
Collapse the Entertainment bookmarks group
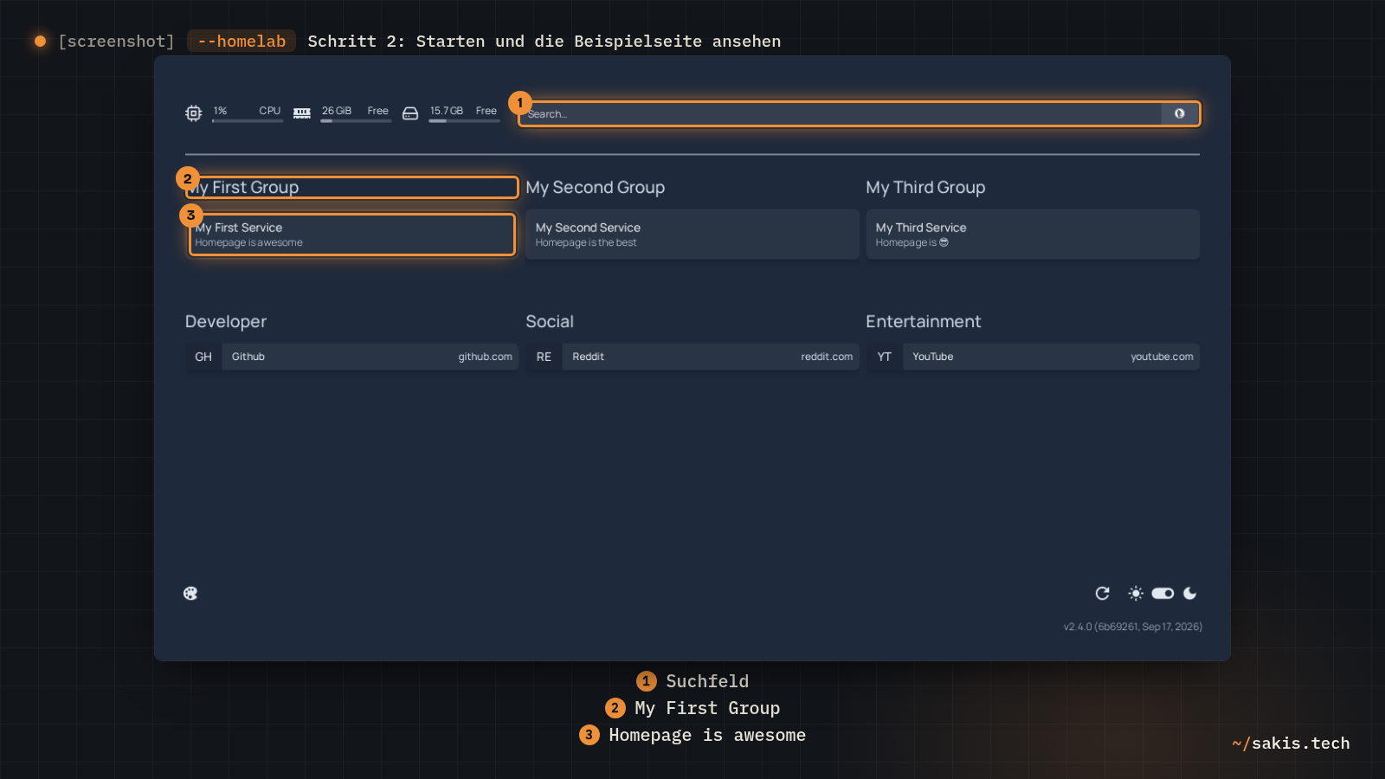pyautogui.click(x=924, y=321)
